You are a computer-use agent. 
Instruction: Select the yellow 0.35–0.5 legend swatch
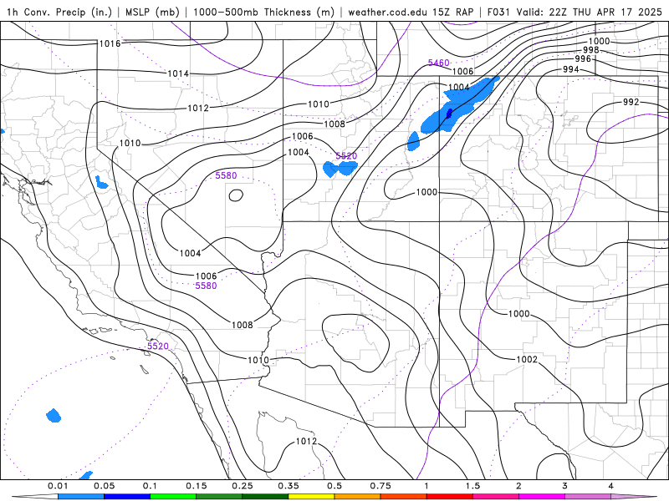311,497
